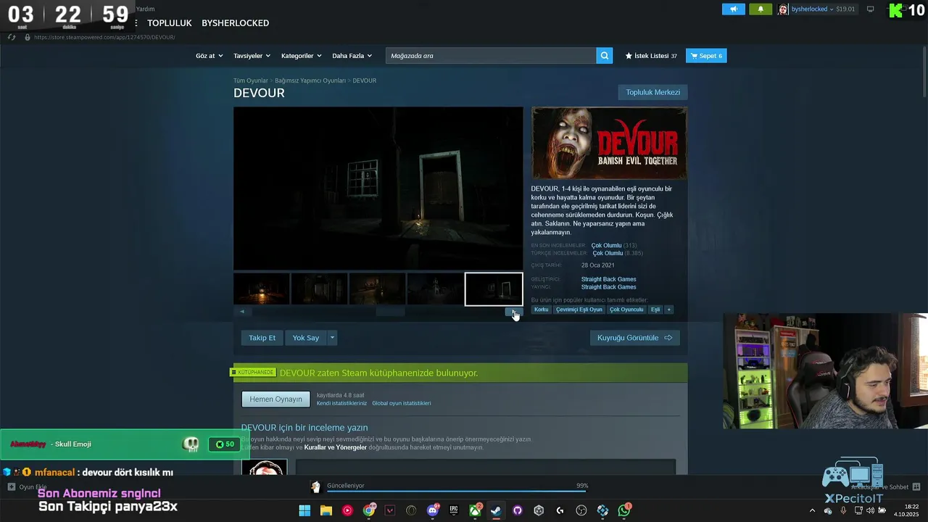
Task: Click the Çok Oyunculu tag
Action: pyautogui.click(x=626, y=310)
